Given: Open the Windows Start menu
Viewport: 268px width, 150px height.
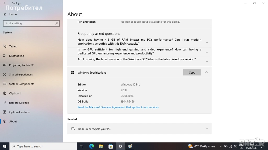Looking at the screenshot, I should pos(5,146).
